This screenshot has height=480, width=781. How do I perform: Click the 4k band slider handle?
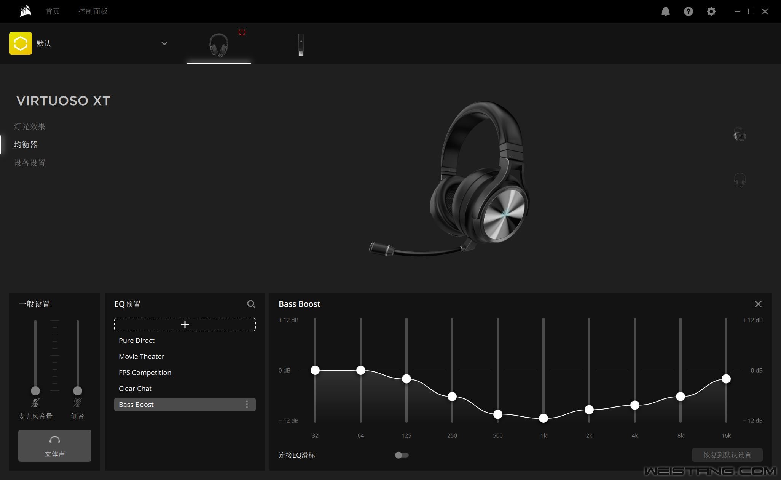click(x=635, y=405)
